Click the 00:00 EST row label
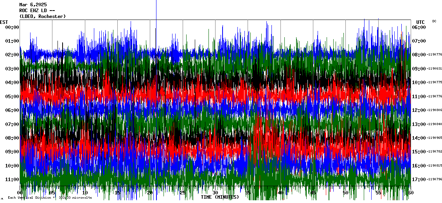 coord(12,27)
